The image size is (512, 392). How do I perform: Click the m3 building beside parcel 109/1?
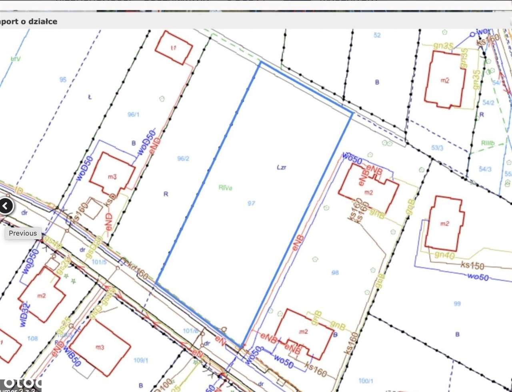click(100, 347)
